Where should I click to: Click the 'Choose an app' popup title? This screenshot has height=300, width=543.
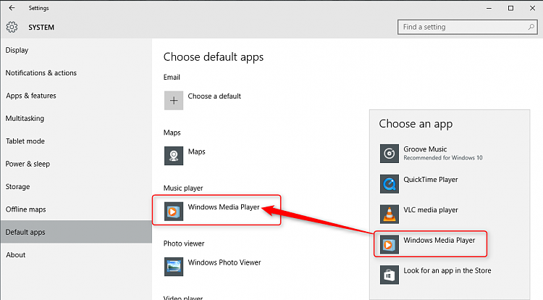[416, 124]
